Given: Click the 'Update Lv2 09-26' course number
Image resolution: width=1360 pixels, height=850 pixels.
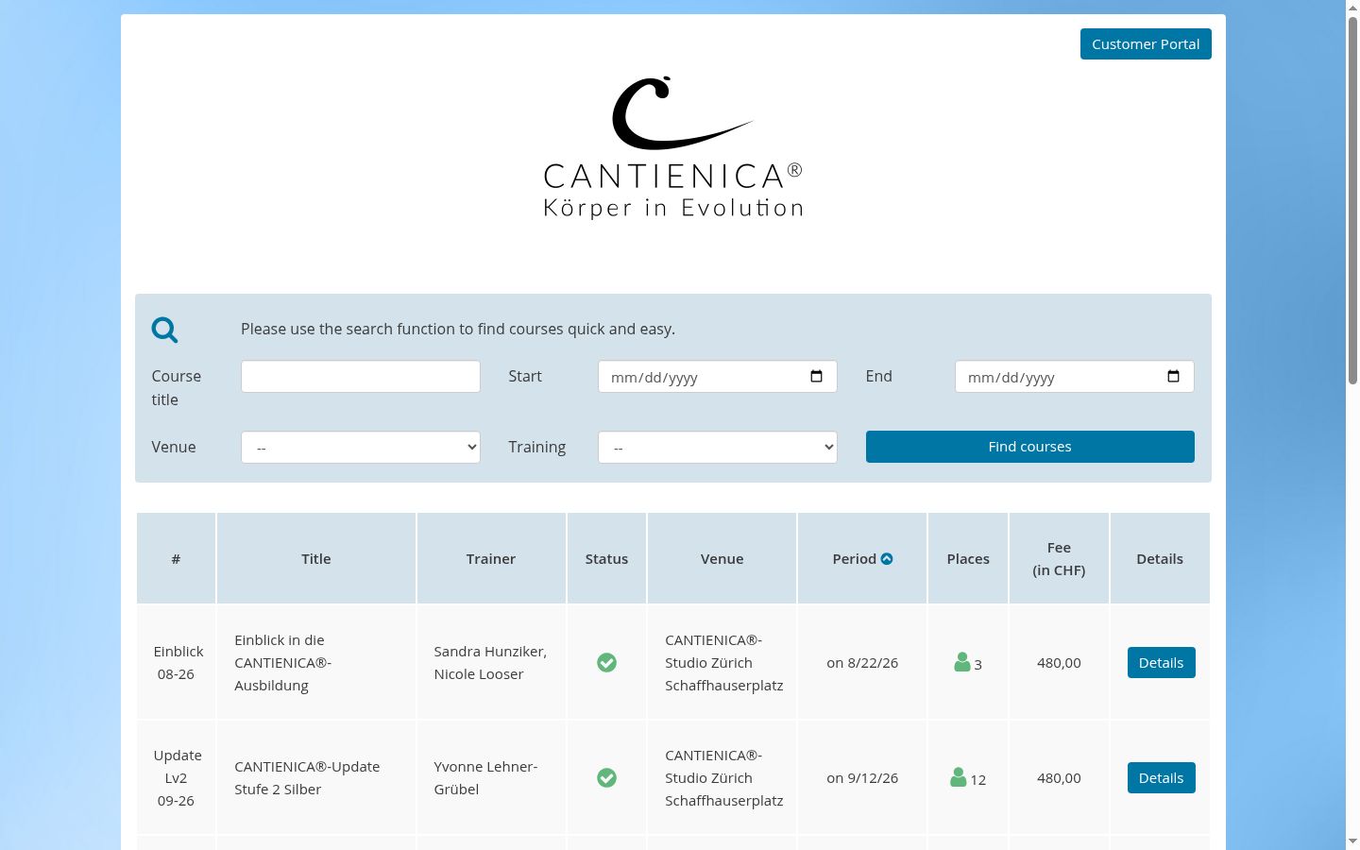Looking at the screenshot, I should tap(178, 778).
